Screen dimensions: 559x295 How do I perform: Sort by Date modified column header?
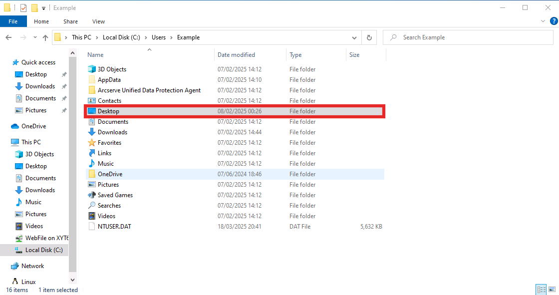tap(236, 55)
